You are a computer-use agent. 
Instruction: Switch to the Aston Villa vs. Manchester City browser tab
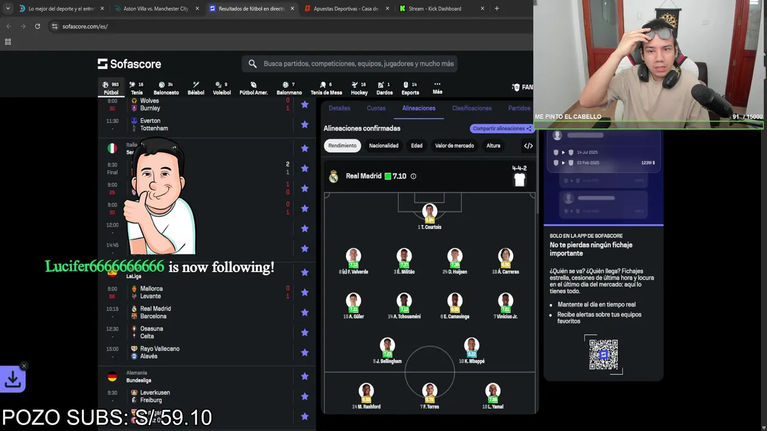tap(156, 9)
